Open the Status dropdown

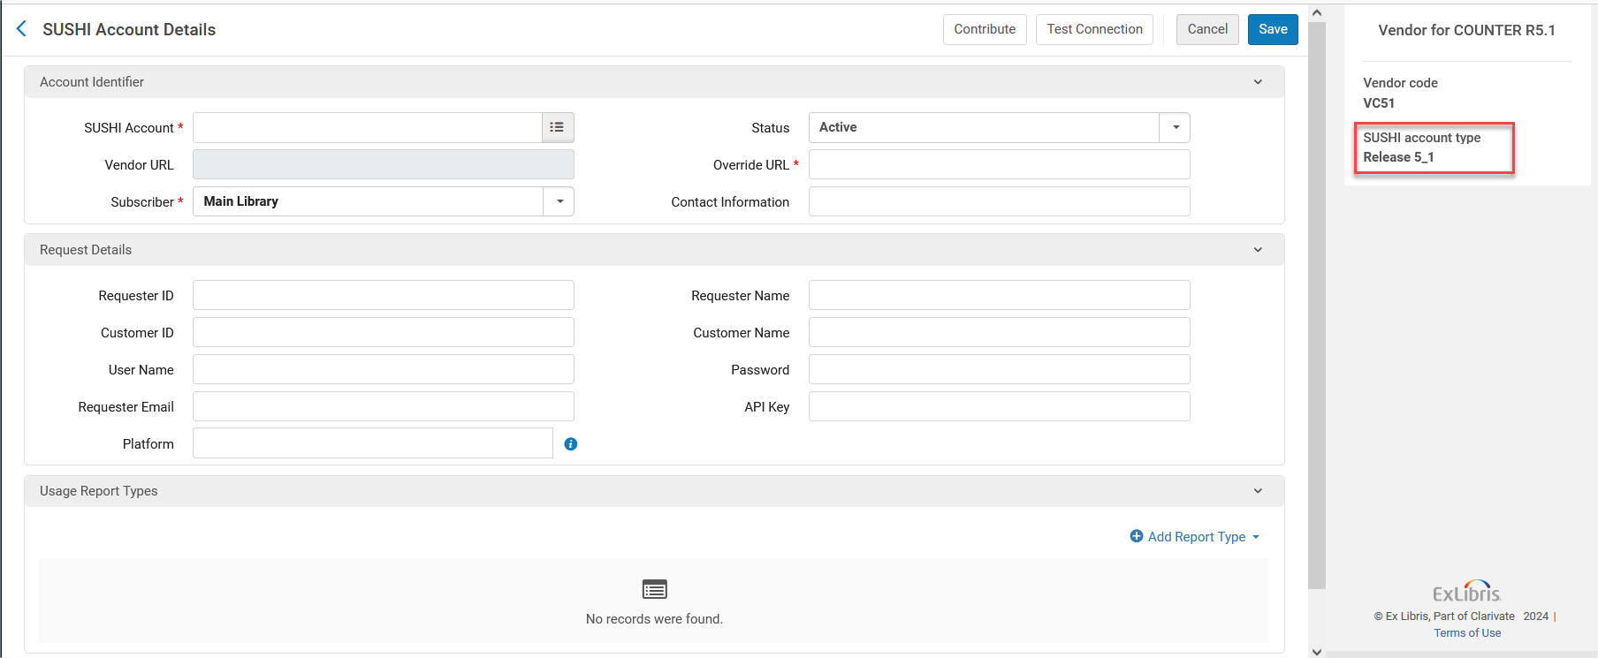coord(1175,127)
